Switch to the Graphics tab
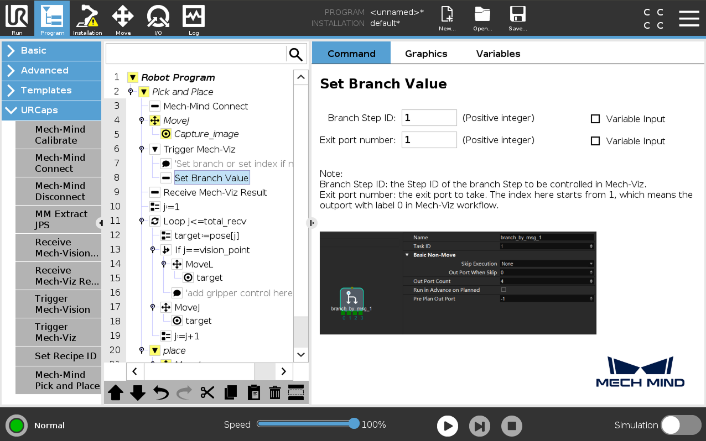The height and width of the screenshot is (441, 706). point(426,54)
